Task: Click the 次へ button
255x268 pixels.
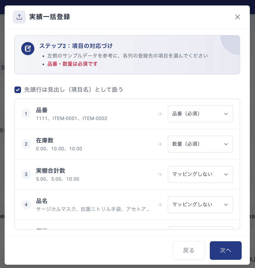Action: click(226, 250)
